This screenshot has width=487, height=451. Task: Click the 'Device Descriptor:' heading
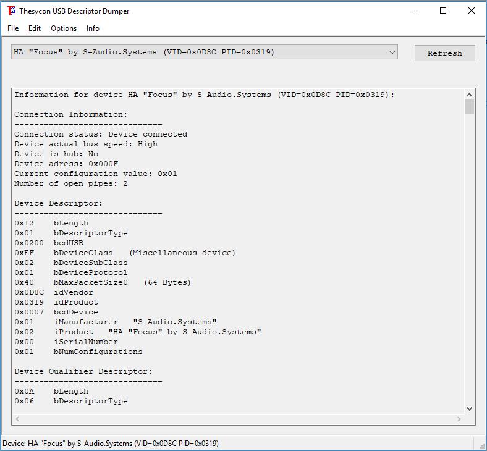[x=58, y=204]
